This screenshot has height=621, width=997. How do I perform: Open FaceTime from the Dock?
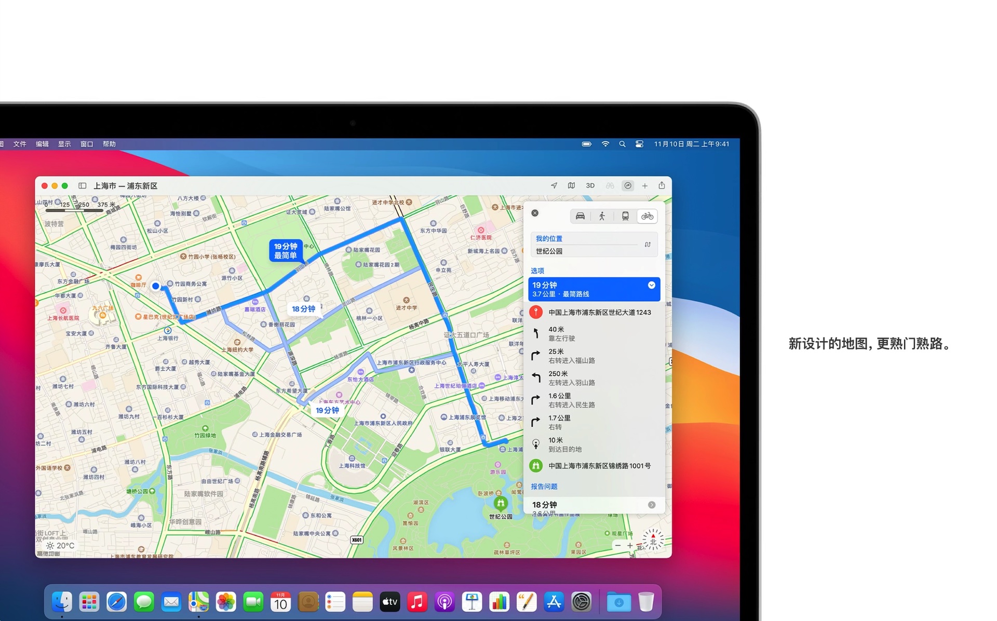click(x=253, y=602)
